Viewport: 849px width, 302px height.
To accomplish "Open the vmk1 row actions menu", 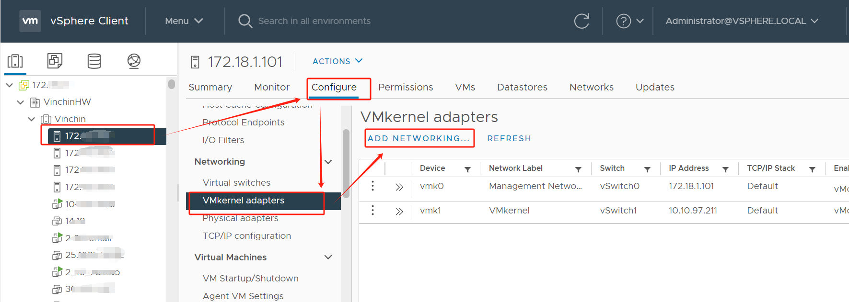I will 372,211.
